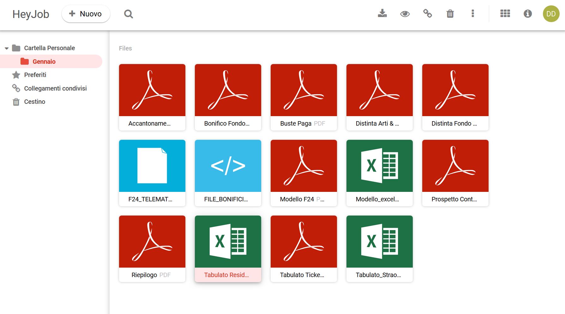Select the Tabulato_Strao... Excel icon

pyautogui.click(x=380, y=242)
